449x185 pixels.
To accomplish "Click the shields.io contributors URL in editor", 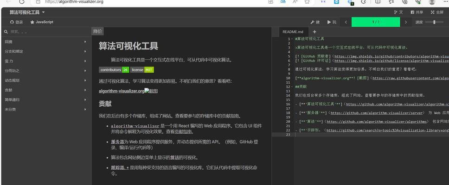I will click(x=391, y=56).
